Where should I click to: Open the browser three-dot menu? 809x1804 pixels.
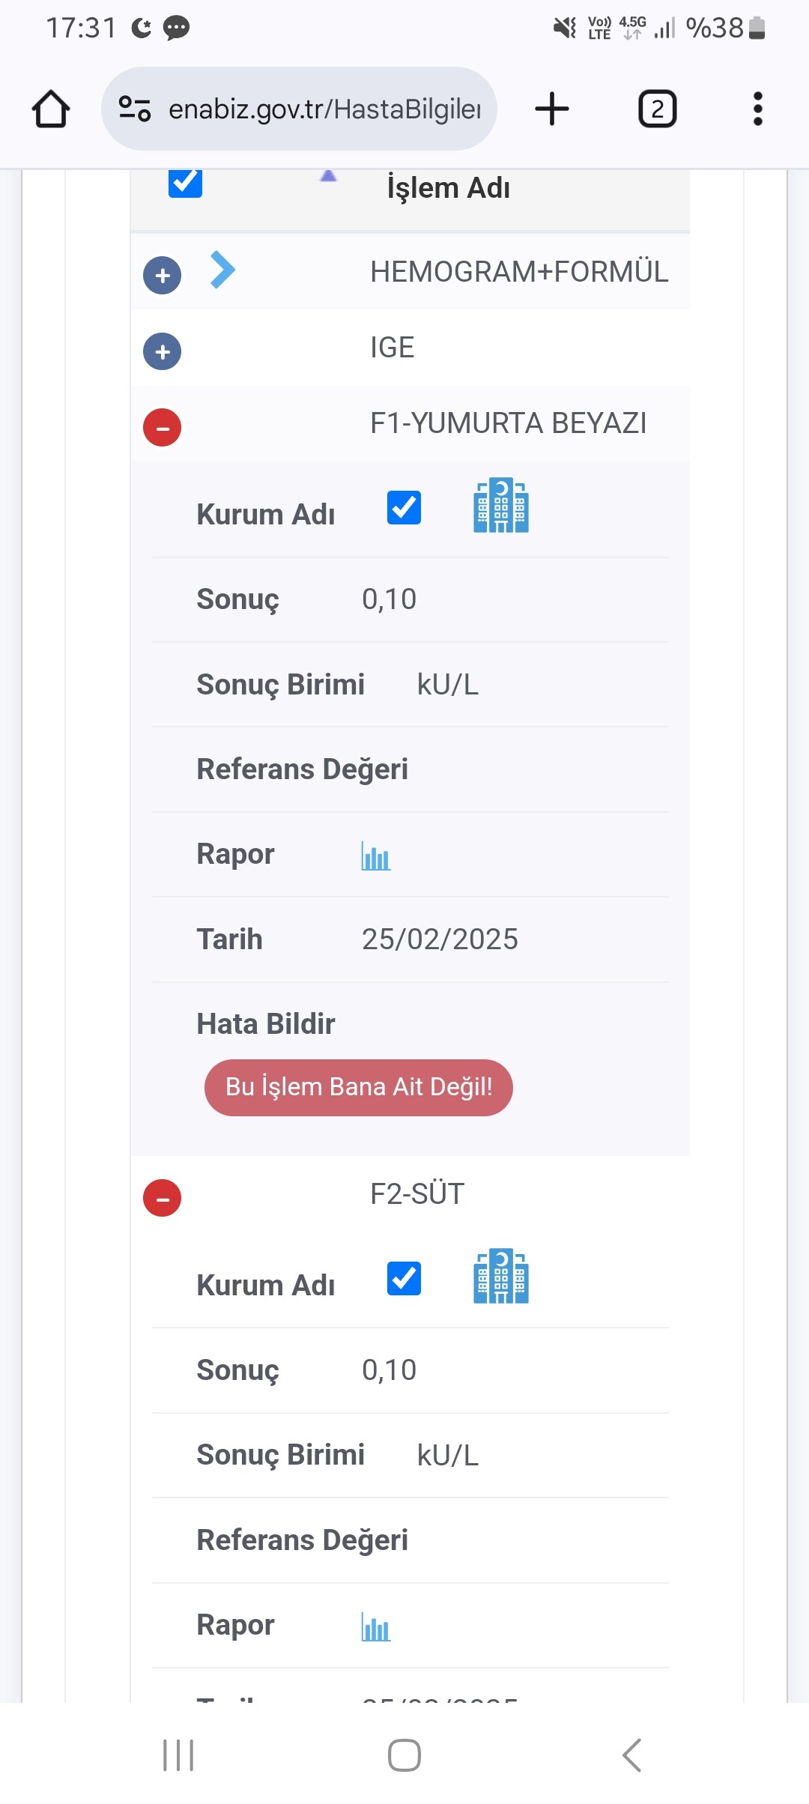pyautogui.click(x=757, y=109)
